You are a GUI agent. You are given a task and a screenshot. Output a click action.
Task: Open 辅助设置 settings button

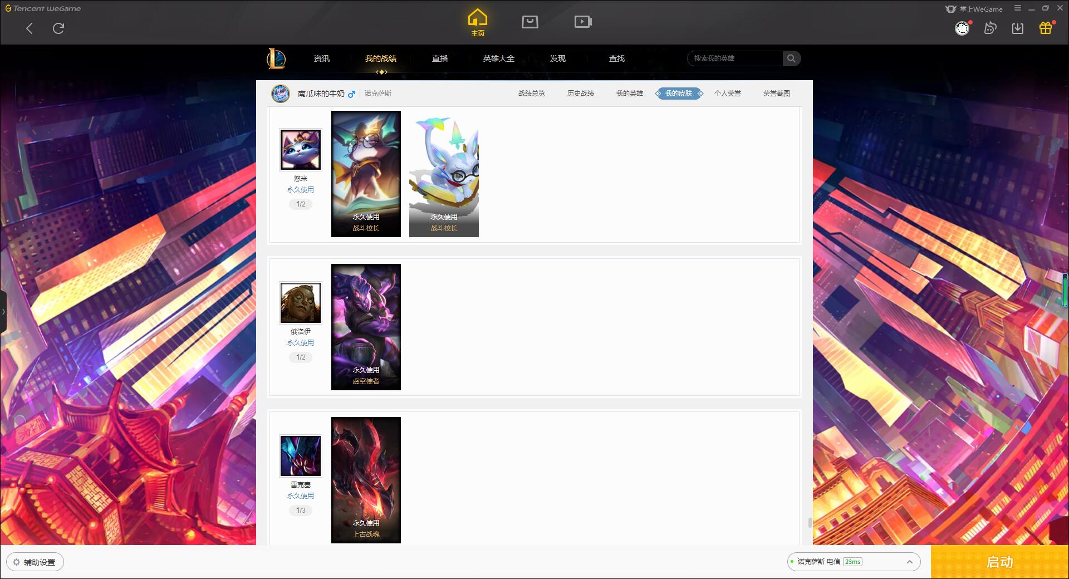coord(35,562)
